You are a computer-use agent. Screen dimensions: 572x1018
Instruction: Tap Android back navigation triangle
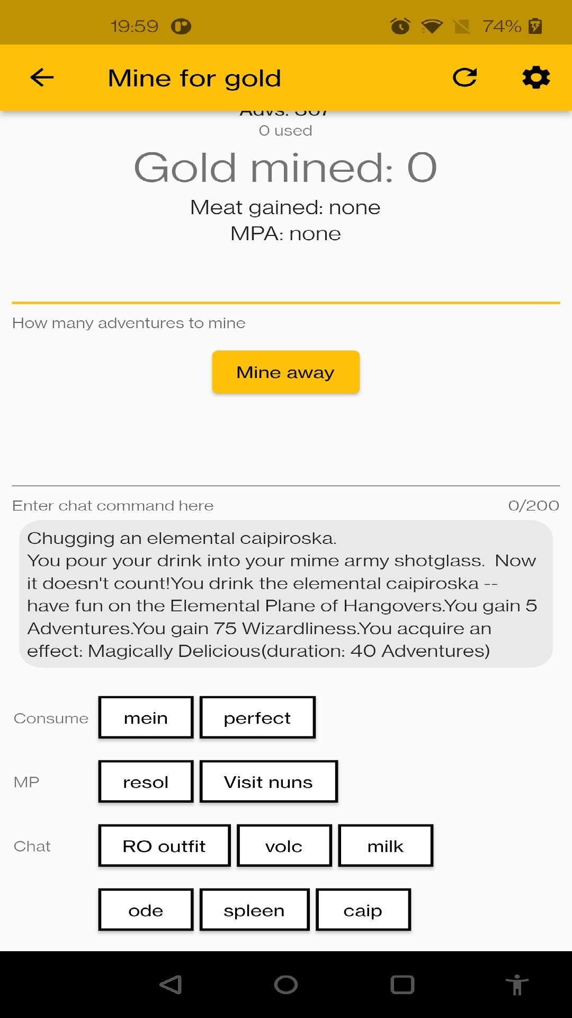[x=171, y=985]
